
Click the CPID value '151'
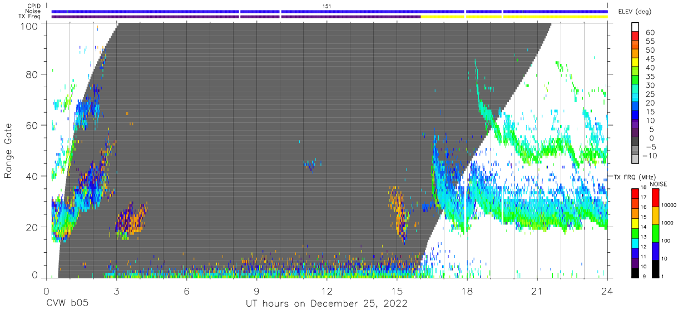tap(327, 6)
